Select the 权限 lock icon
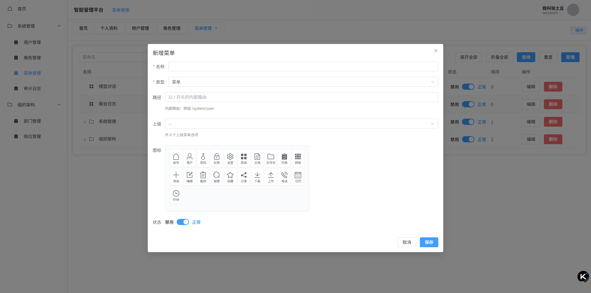The image size is (591, 293). [217, 159]
